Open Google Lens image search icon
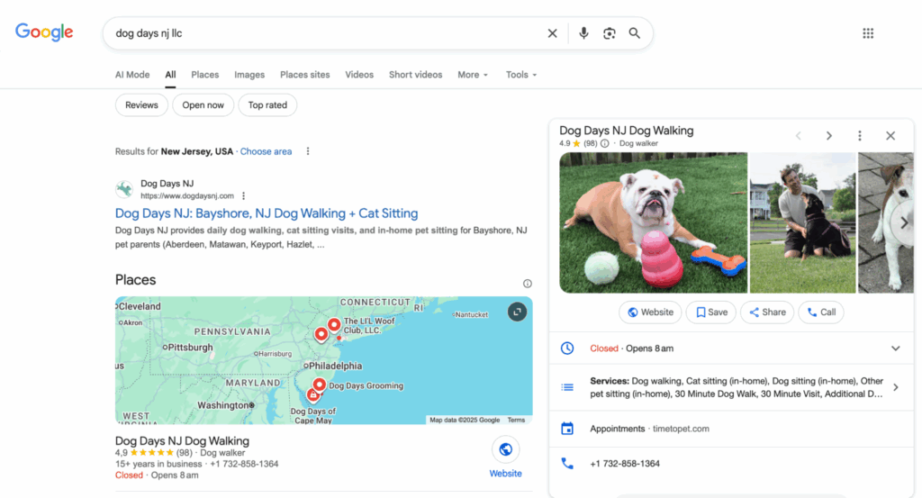 click(610, 33)
